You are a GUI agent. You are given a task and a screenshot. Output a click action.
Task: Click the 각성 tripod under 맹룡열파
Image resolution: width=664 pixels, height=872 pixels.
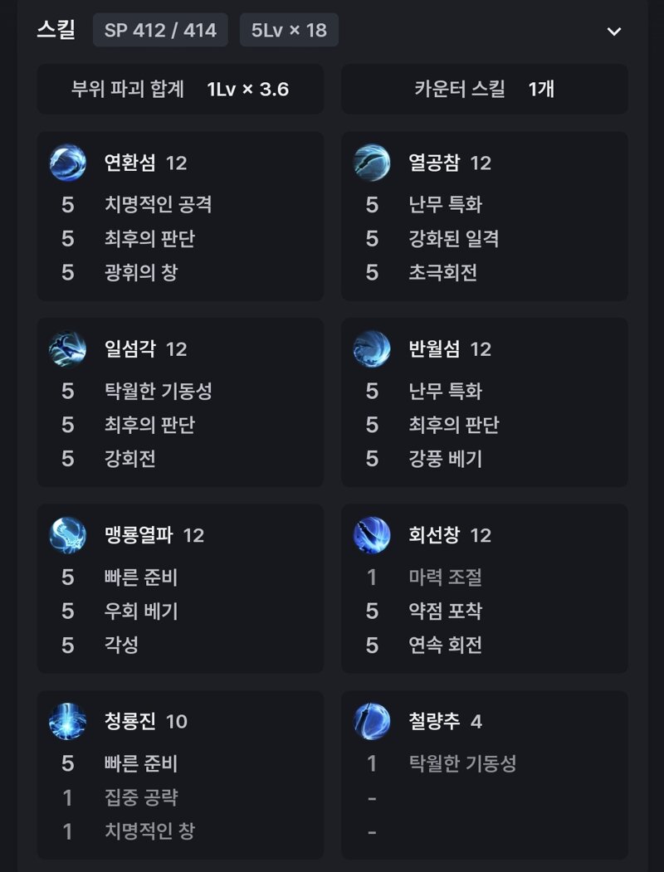pyautogui.click(x=121, y=645)
